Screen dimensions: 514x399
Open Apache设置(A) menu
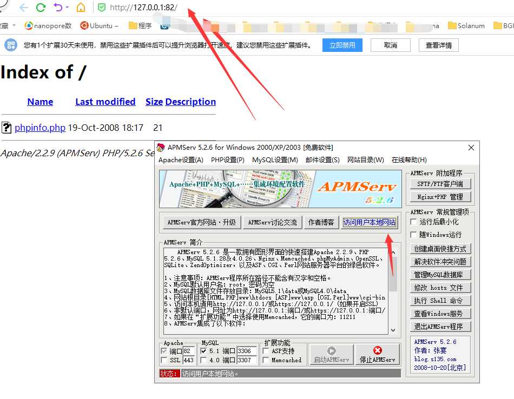click(x=181, y=160)
